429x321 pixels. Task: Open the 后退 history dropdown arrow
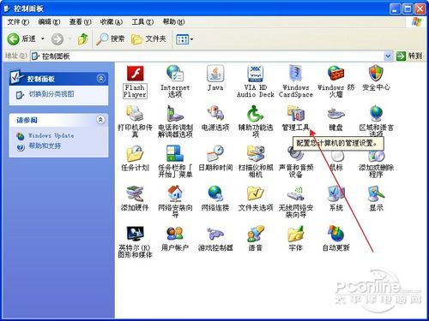click(x=43, y=39)
